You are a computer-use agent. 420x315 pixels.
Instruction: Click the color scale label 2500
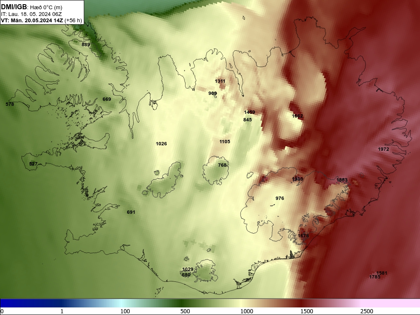367,311
